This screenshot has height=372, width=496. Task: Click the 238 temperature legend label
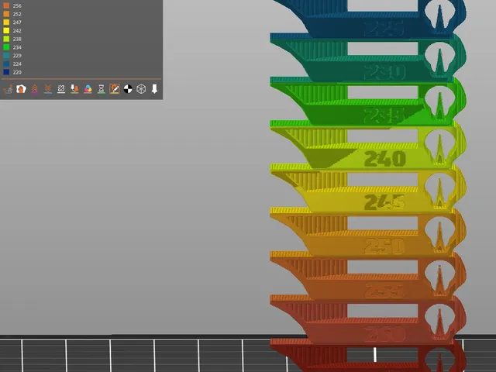point(17,39)
